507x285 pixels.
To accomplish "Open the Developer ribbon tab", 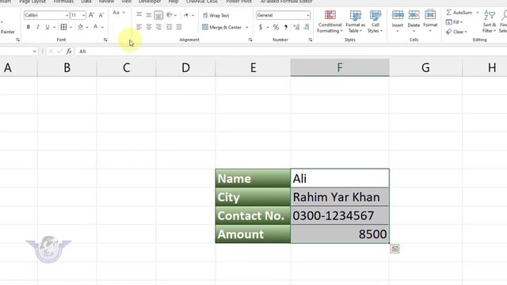I will tap(150, 2).
